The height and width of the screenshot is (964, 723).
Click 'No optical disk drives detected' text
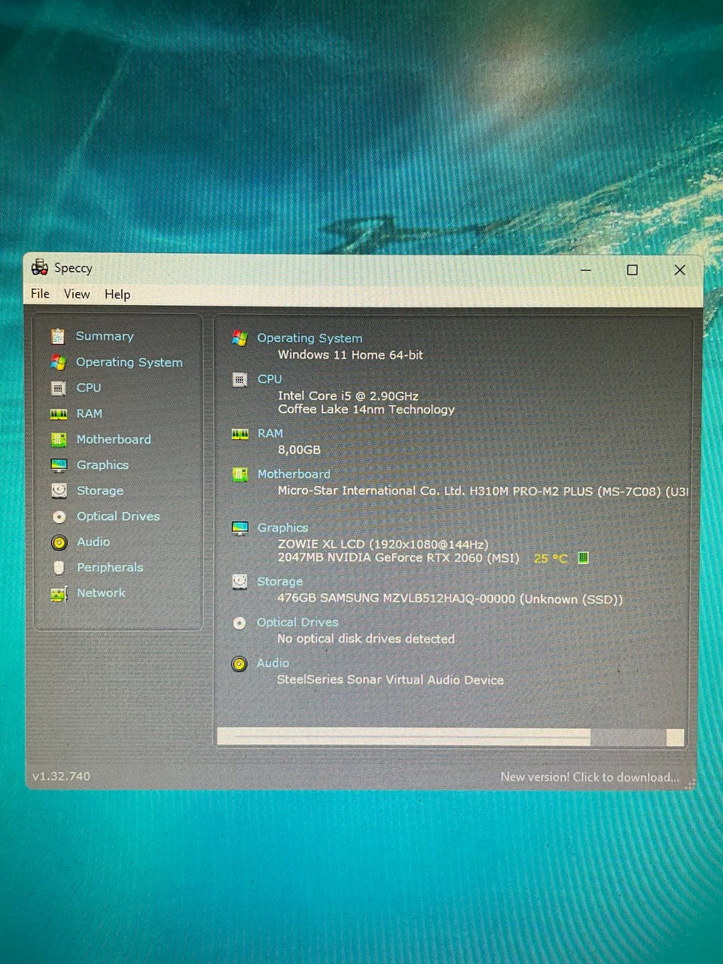click(x=366, y=639)
